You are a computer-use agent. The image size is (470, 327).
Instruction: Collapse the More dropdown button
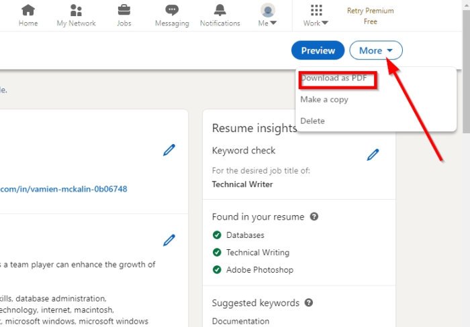coord(376,50)
